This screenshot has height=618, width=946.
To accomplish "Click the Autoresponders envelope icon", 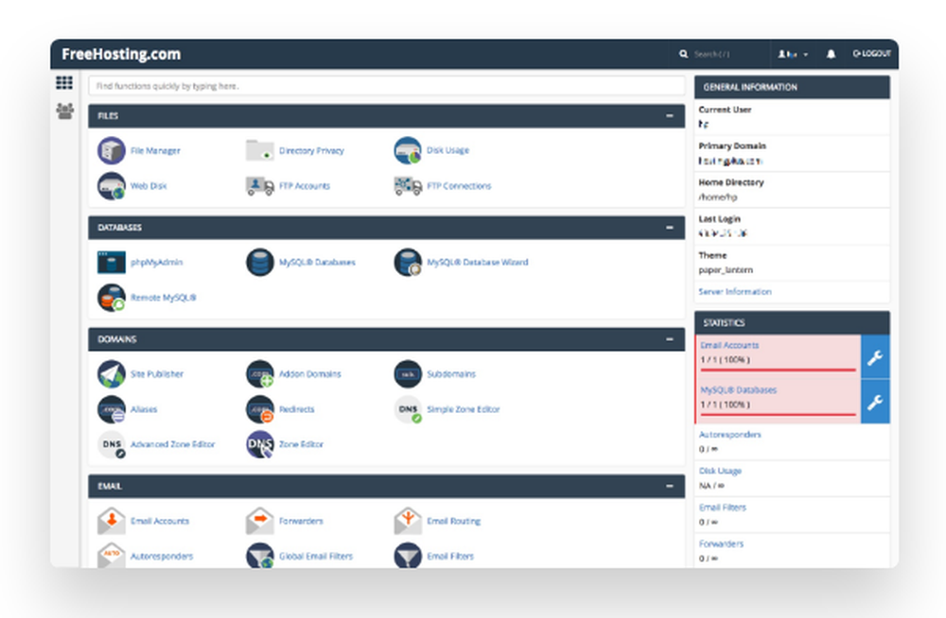I will point(111,556).
